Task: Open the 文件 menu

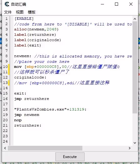Action: [8, 12]
